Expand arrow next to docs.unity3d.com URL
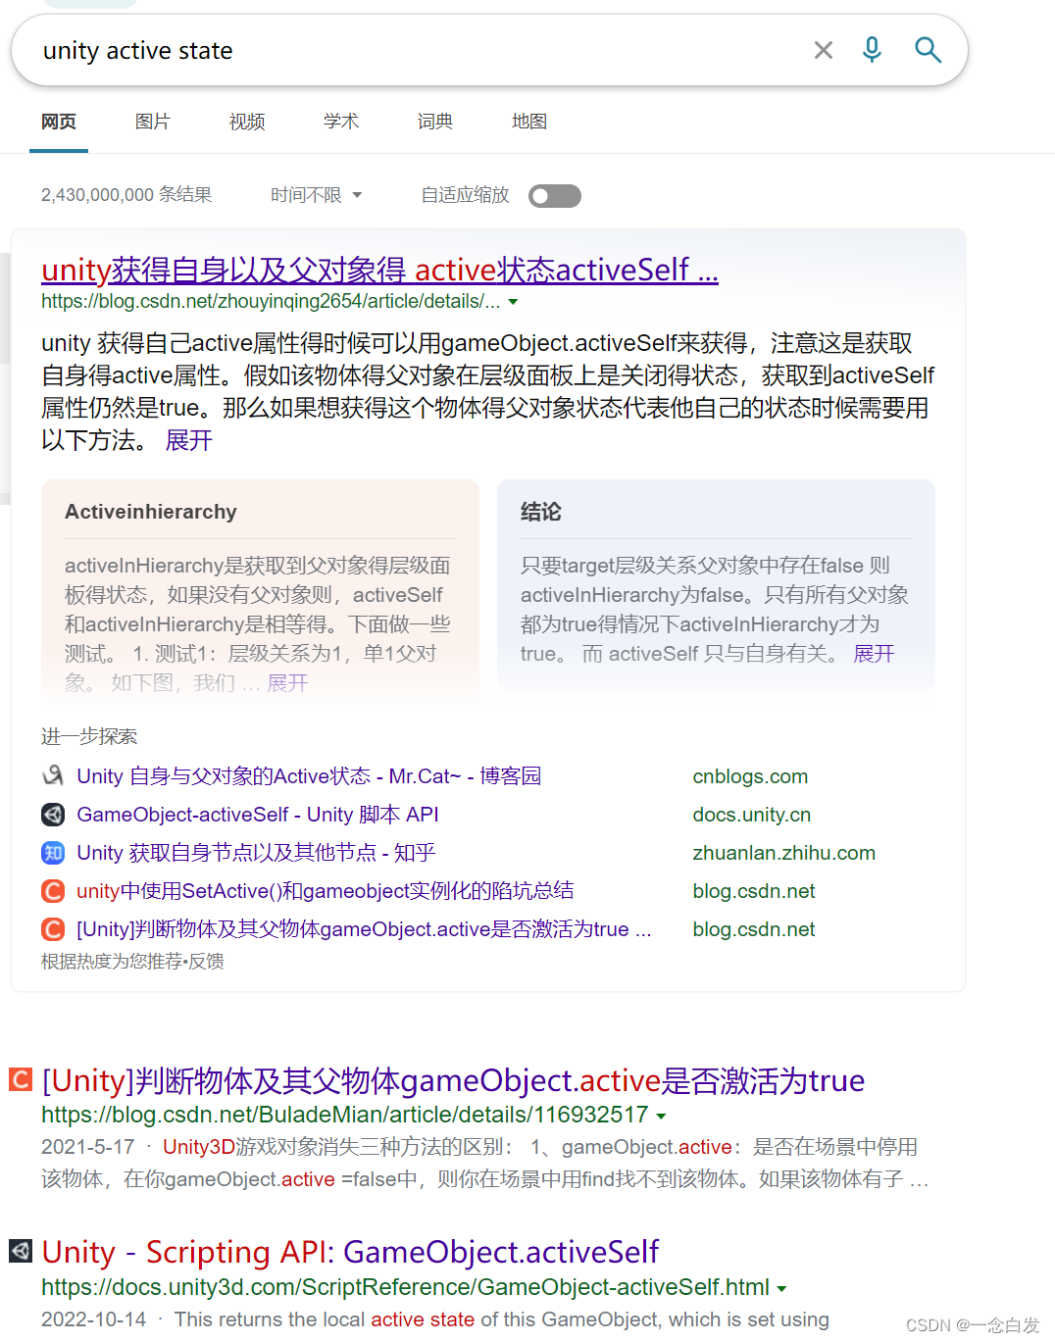 click(x=781, y=1288)
